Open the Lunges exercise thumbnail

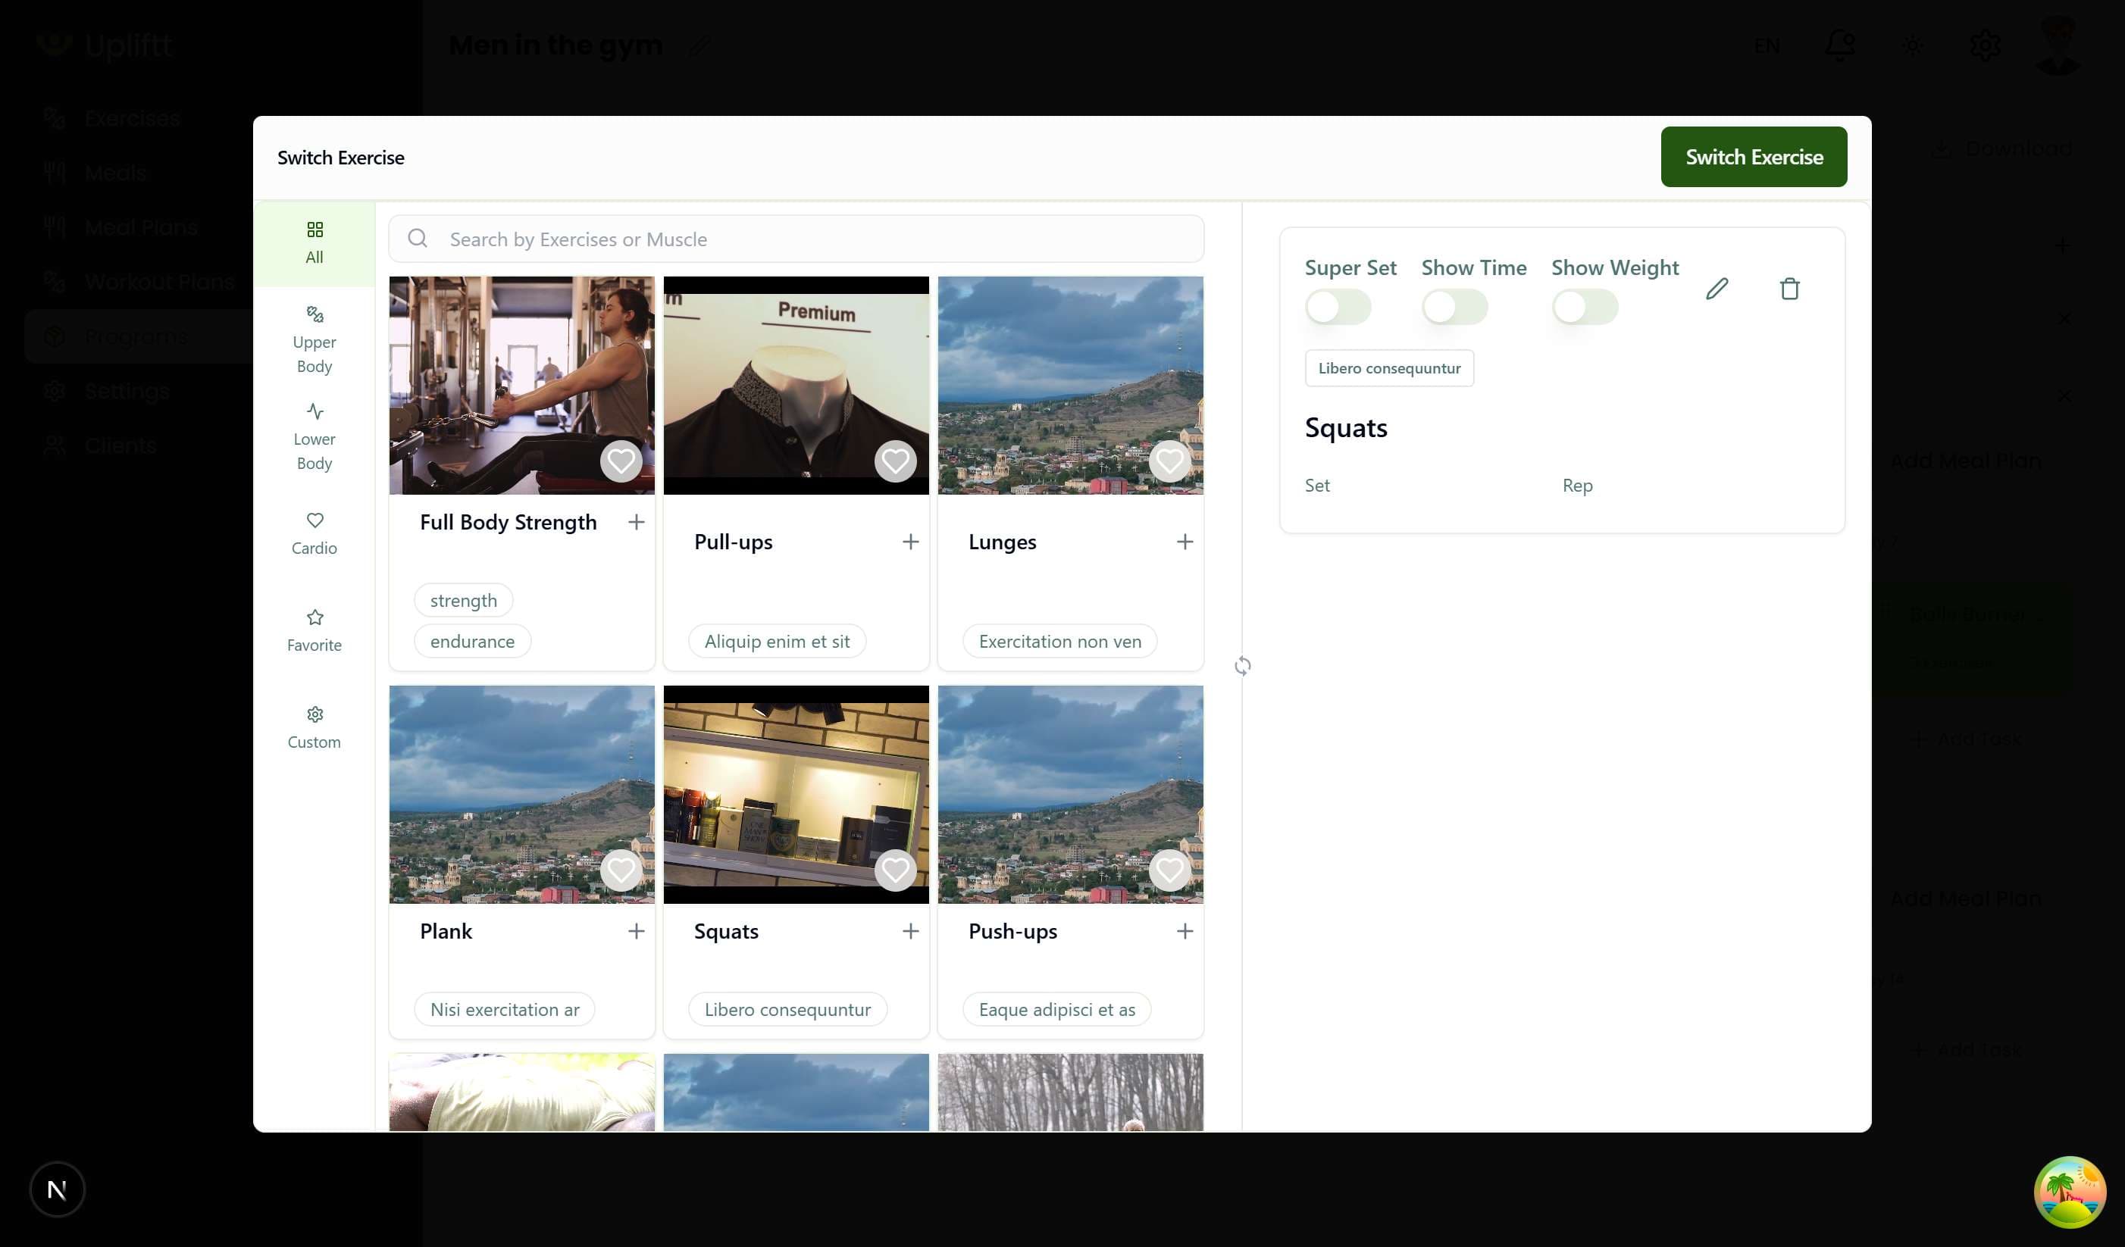point(1069,386)
